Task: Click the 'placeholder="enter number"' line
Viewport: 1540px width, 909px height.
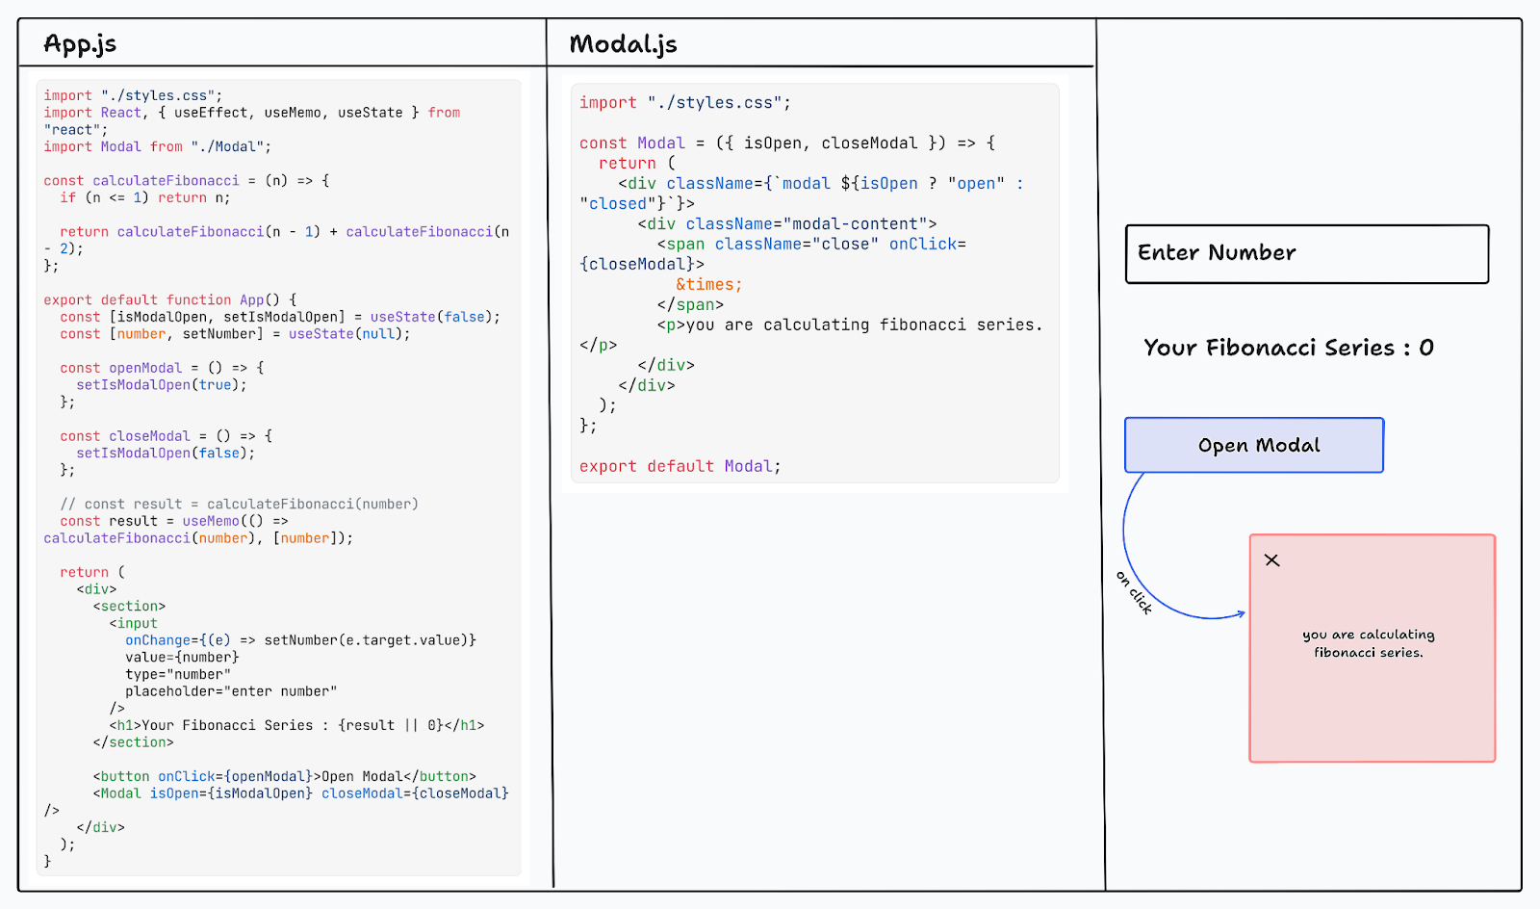Action: point(231,691)
